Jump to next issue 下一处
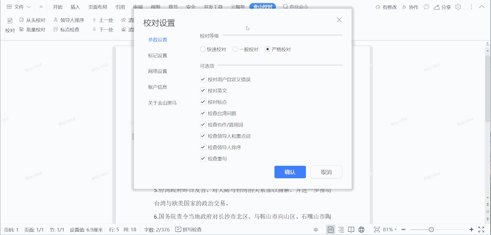 (x=103, y=30)
